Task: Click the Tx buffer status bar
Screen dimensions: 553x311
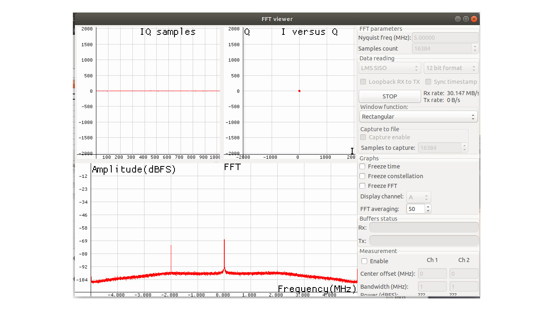Action: [424, 241]
